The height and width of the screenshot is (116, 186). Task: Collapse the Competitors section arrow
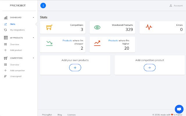click(x=33, y=58)
